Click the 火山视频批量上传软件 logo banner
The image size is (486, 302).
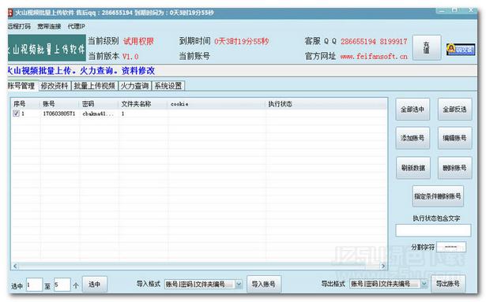coord(47,48)
